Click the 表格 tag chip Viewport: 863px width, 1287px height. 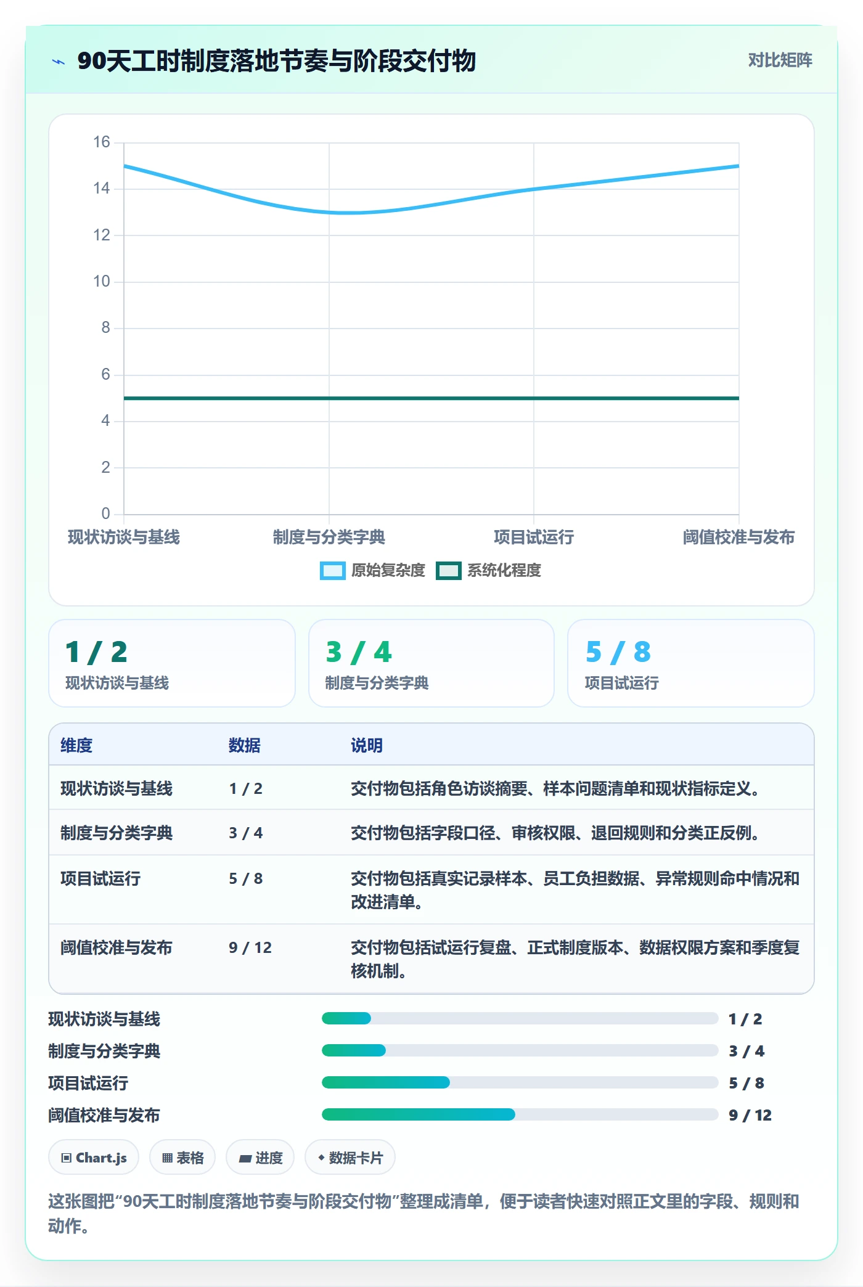(x=182, y=1158)
